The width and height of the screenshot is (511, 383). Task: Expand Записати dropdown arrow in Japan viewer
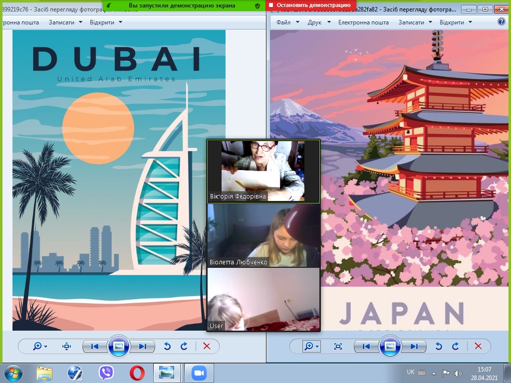click(430, 22)
